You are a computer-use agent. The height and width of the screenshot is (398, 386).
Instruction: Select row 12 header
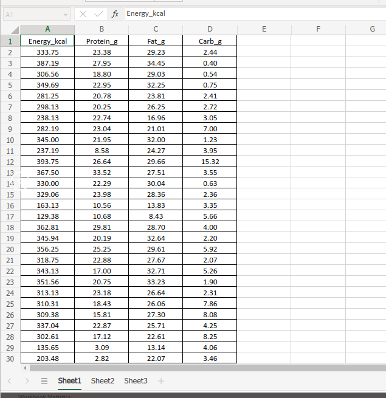point(10,162)
